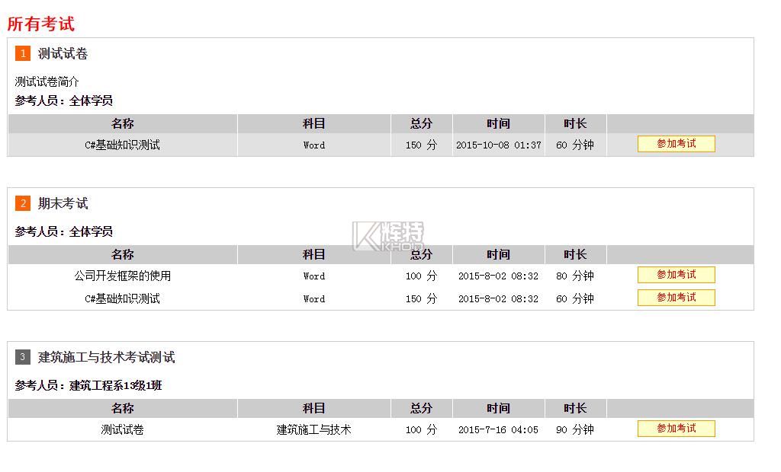781x472 pixels.
Task: Click the 80 分钟 duration cell
Action: click(575, 276)
